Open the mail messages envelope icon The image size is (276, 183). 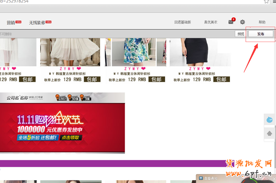(231, 22)
